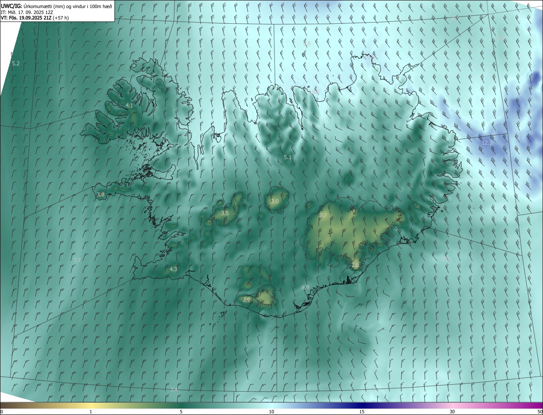The height and width of the screenshot is (415, 543).
Task: Click the 15 label on the color scale
Action: pyautogui.click(x=362, y=412)
